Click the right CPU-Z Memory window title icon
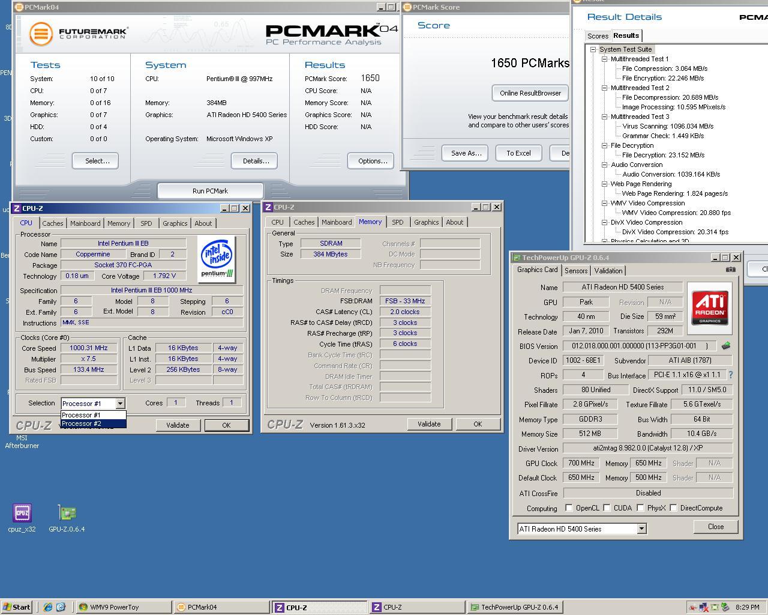 pyautogui.click(x=268, y=207)
